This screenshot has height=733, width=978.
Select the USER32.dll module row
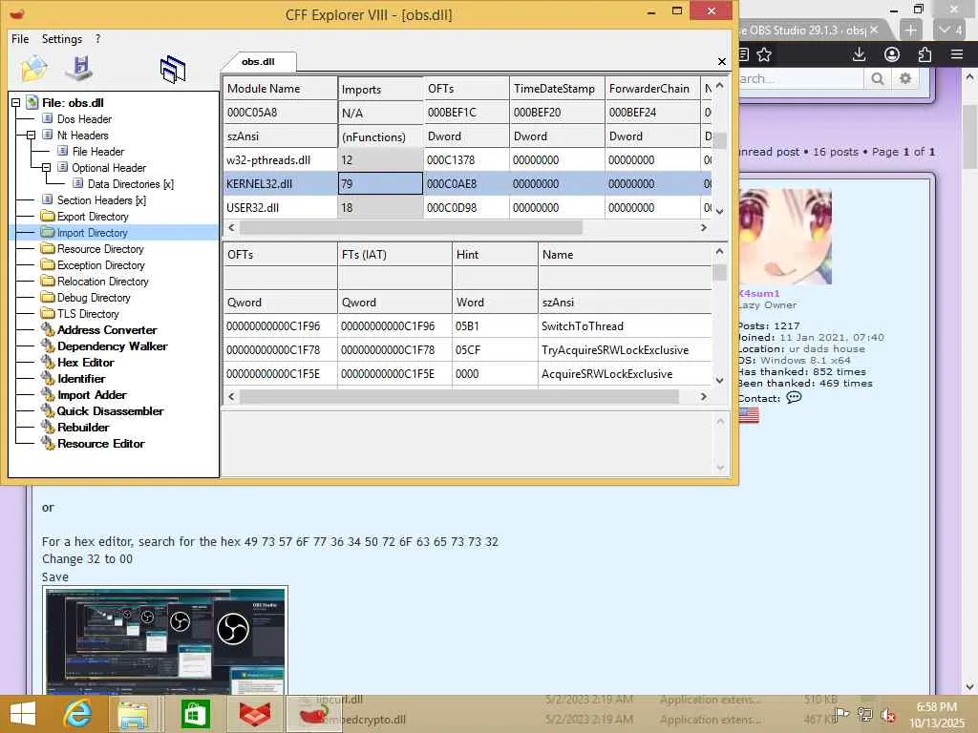click(x=468, y=207)
